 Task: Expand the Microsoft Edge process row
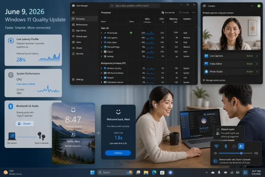(101, 47)
